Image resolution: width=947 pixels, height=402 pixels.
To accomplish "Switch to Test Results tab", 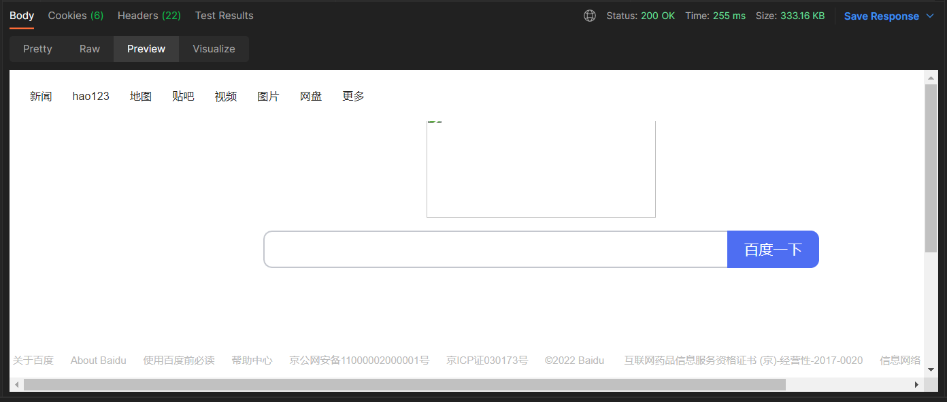I will click(x=224, y=16).
